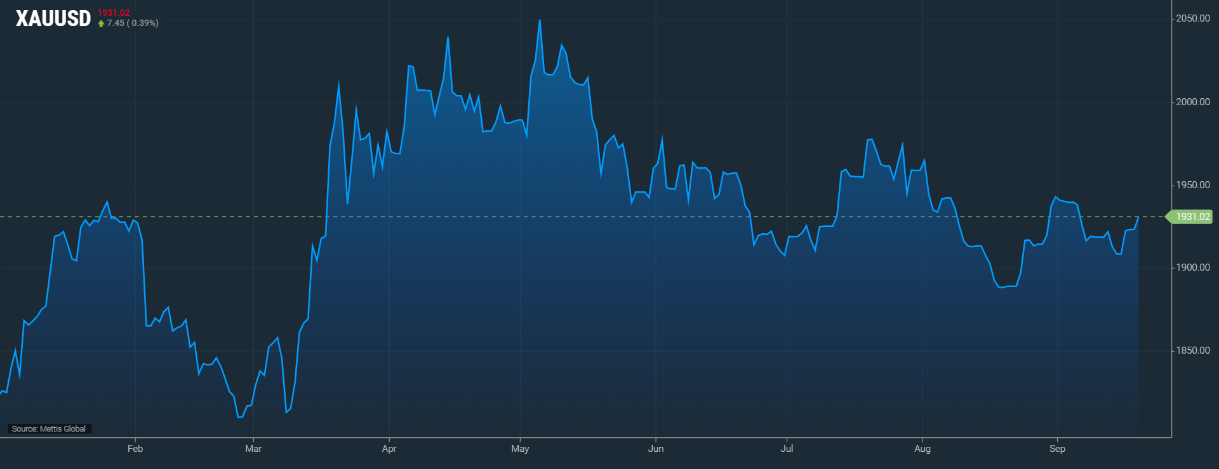Click the green 1931.02 current price tag
Image resolution: width=1219 pixels, height=469 pixels.
tap(1189, 217)
